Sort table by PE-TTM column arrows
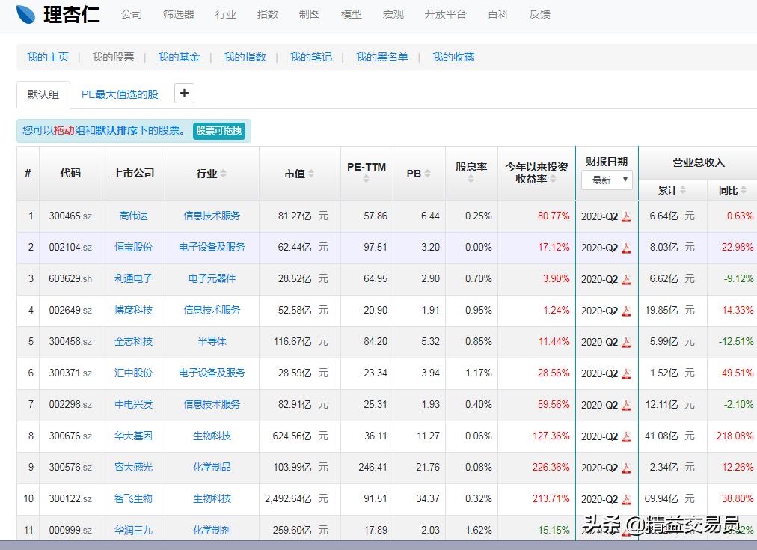Image resolution: width=757 pixels, height=550 pixels. tap(366, 179)
